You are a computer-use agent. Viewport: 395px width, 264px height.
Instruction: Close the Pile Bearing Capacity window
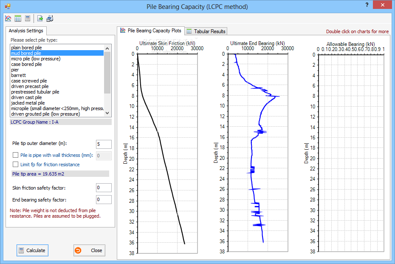[x=382, y=5]
